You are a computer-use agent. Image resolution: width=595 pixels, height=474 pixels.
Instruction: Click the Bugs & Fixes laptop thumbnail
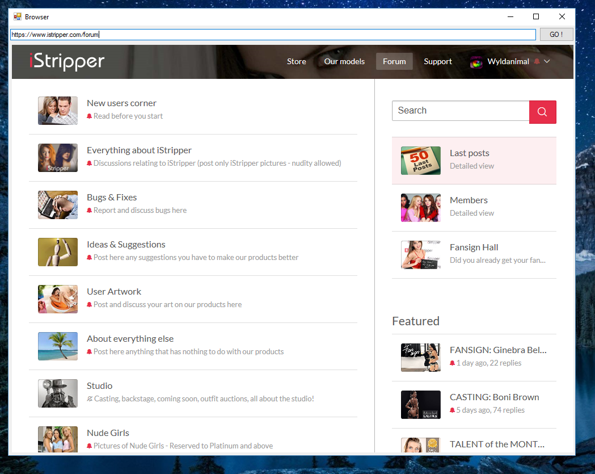pyautogui.click(x=58, y=205)
